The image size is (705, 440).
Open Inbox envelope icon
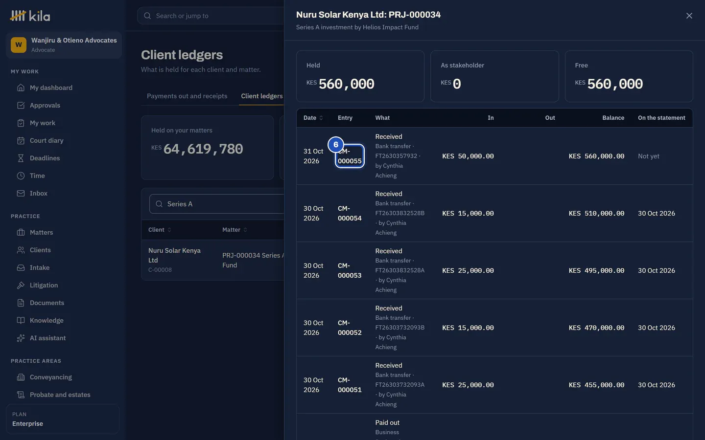point(21,194)
